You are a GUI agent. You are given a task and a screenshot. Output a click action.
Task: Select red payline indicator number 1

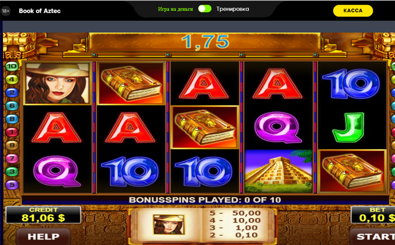11,132
